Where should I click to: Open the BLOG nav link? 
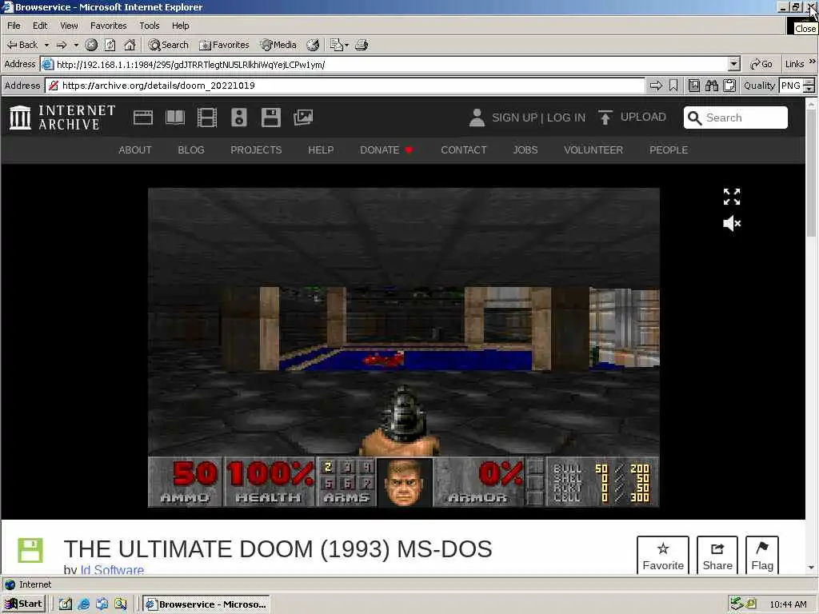pos(191,150)
